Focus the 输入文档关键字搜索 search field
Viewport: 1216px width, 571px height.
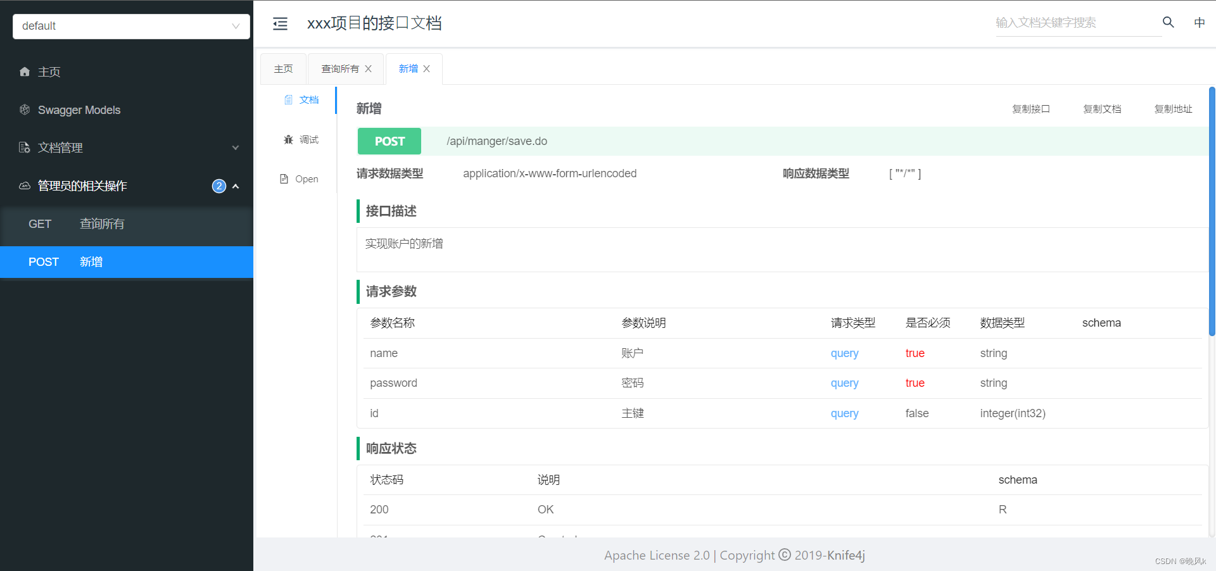(1078, 23)
